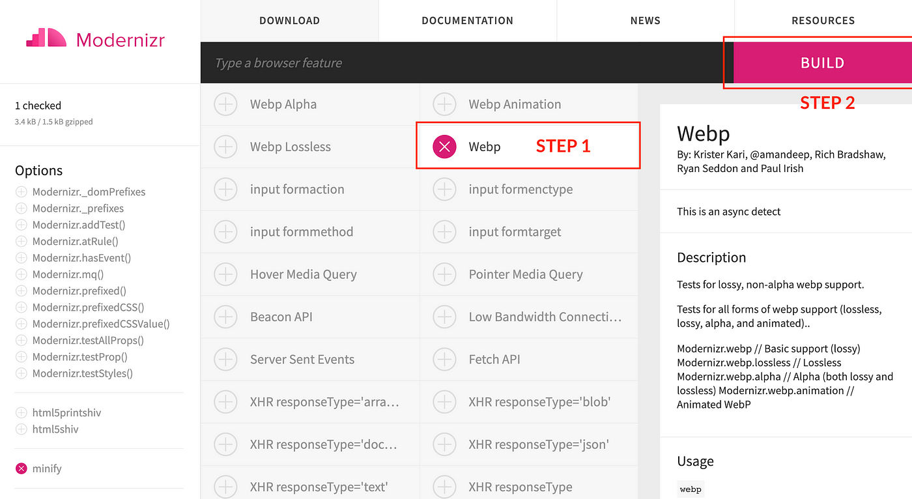Add input formenctype detect plus icon
The width and height of the screenshot is (912, 499).
click(444, 190)
